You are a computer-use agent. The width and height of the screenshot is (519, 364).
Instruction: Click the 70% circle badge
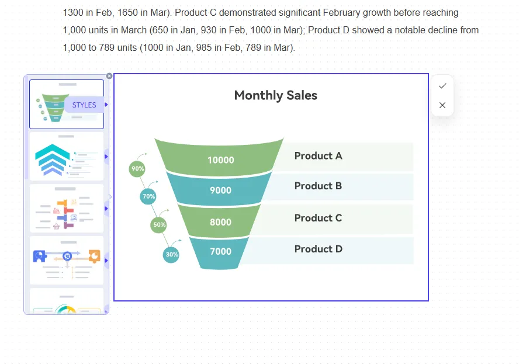tap(148, 196)
